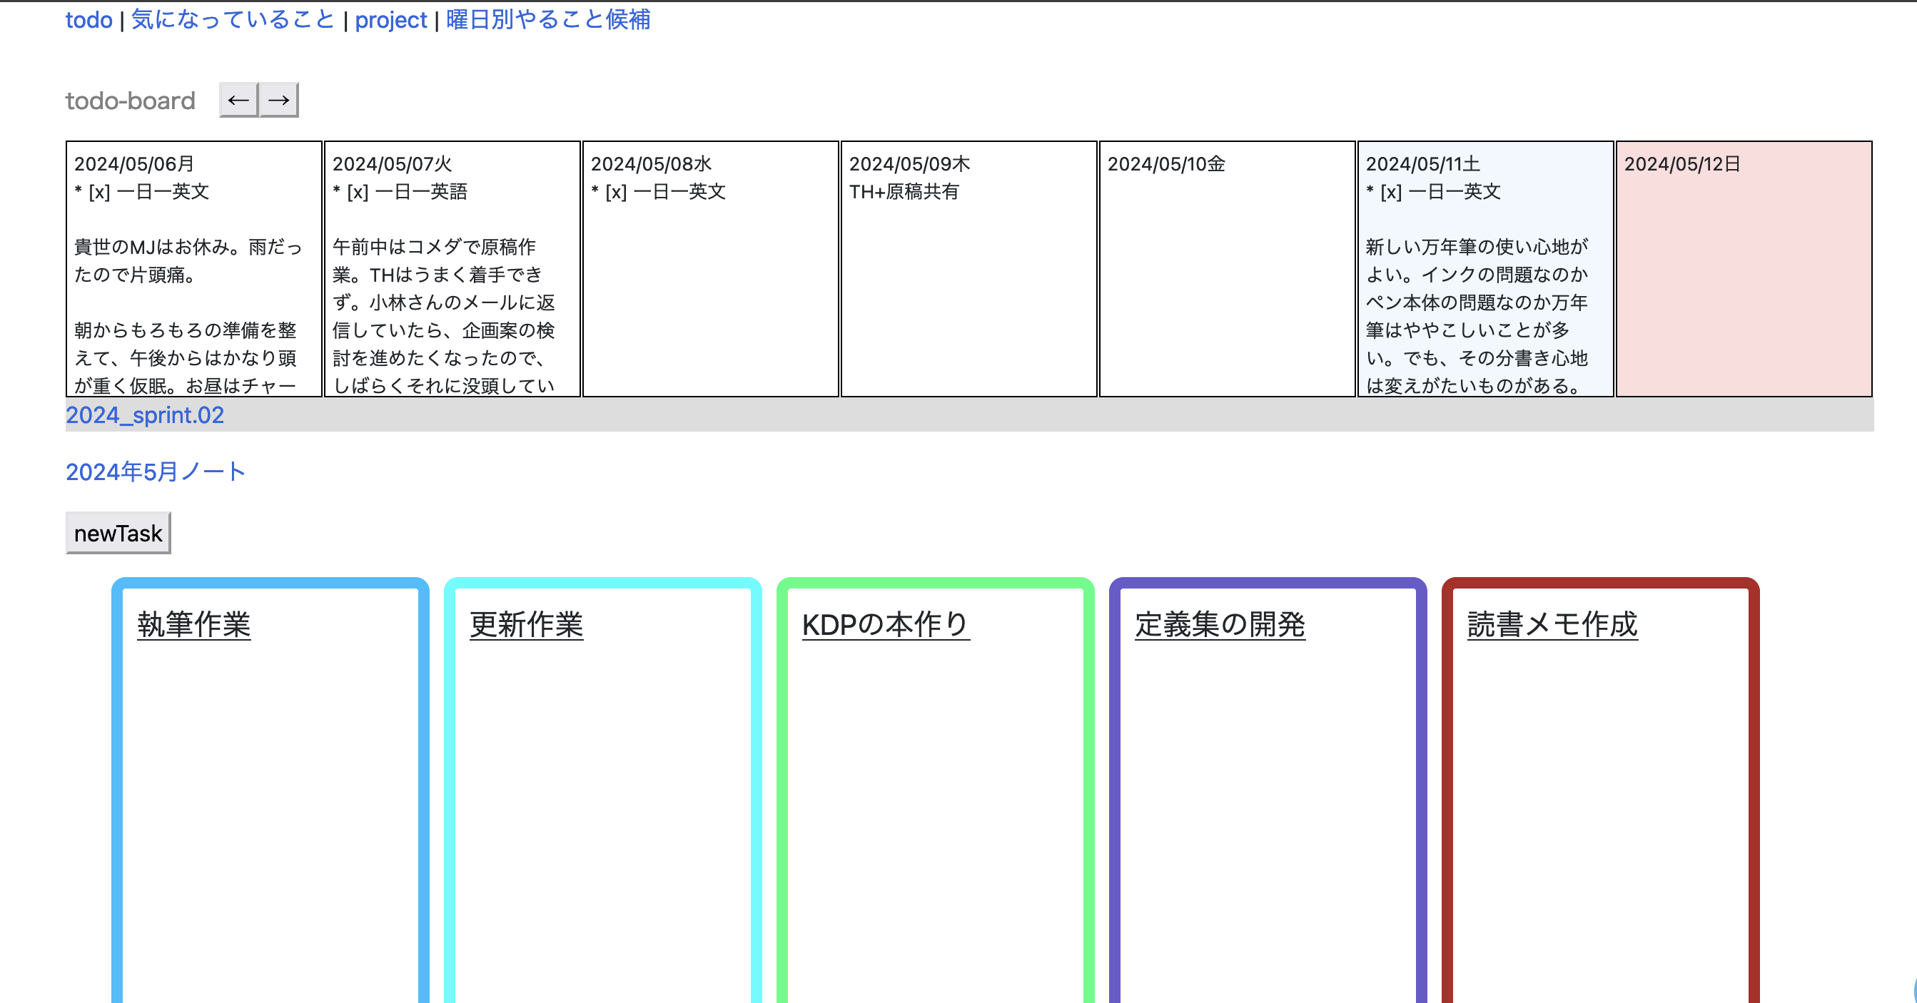Open the 執筆作業 project card title

pyautogui.click(x=193, y=623)
